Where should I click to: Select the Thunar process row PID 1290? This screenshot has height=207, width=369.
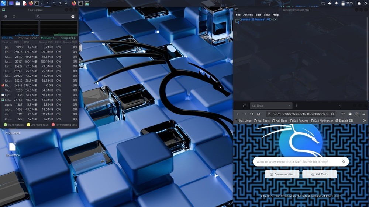(x=39, y=90)
